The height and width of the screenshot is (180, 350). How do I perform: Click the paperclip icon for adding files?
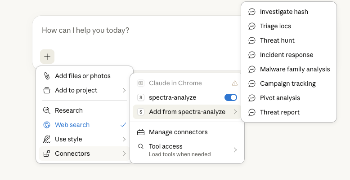(47, 76)
